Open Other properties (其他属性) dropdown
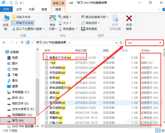Screen dimensions: 165x133 tap(68, 29)
